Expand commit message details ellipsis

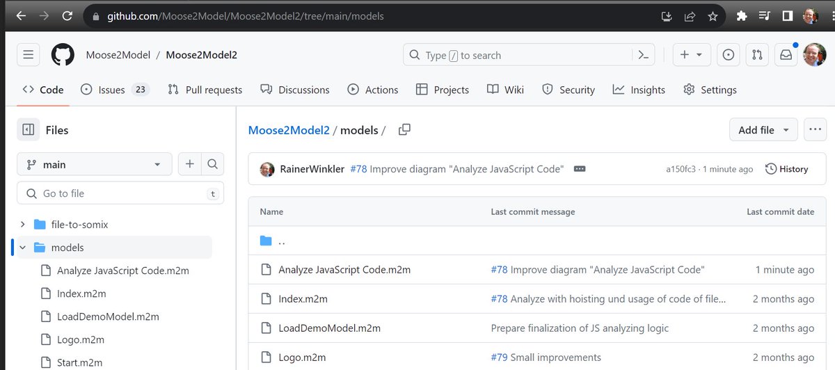[580, 169]
